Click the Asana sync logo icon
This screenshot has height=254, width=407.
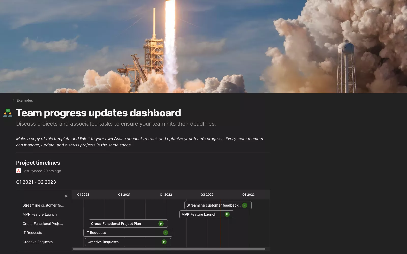point(18,171)
